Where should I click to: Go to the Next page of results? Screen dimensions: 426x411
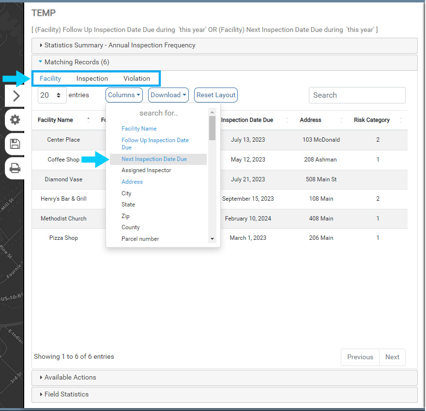392,357
